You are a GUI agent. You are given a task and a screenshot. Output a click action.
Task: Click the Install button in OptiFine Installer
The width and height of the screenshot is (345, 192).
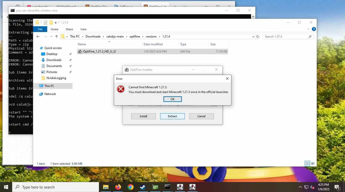[143, 116]
